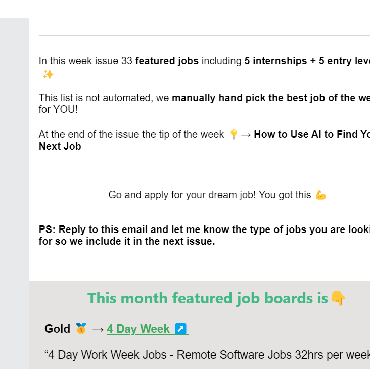Click the gold medal emoji
Image resolution: width=370 pixels, height=369 pixels.
[81, 329]
